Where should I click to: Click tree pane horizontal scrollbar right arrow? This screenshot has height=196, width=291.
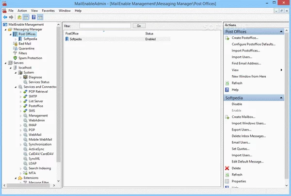[x=54, y=185]
